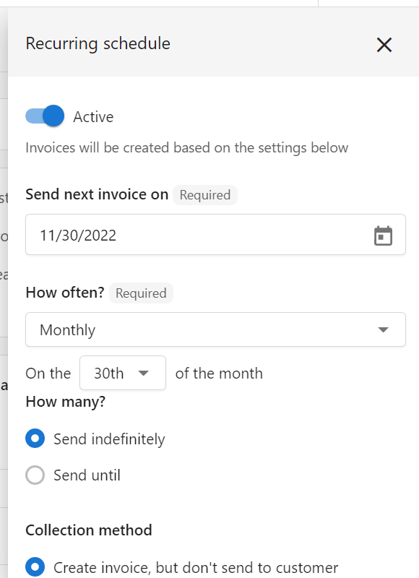Select the Send indefinitely radio button

click(x=35, y=439)
